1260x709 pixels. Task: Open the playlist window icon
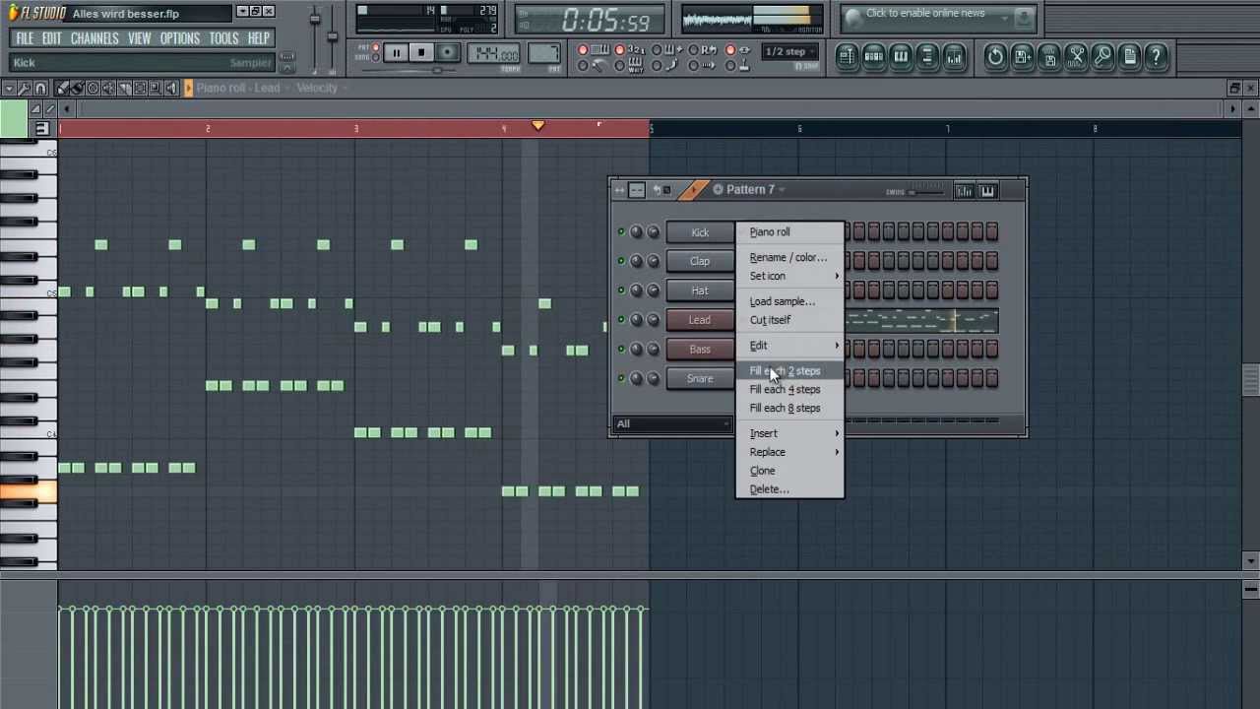point(847,57)
